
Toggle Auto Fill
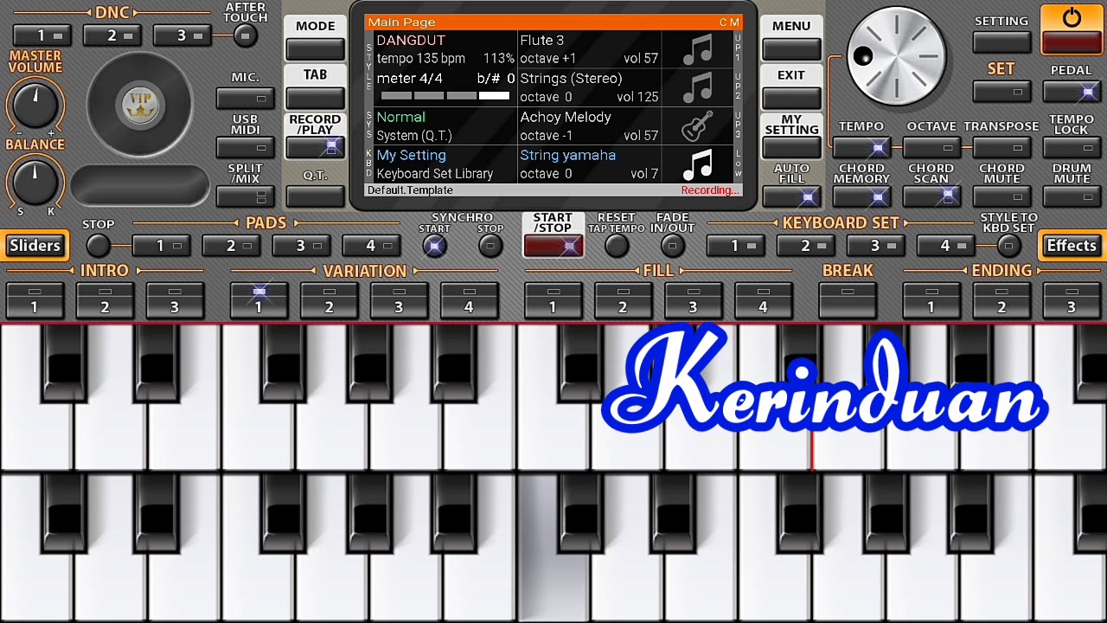pyautogui.click(x=791, y=196)
